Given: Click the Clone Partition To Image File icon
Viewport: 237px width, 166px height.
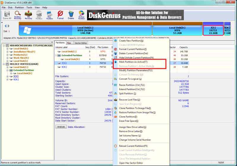Looking at the screenshot, I should click(116, 108).
